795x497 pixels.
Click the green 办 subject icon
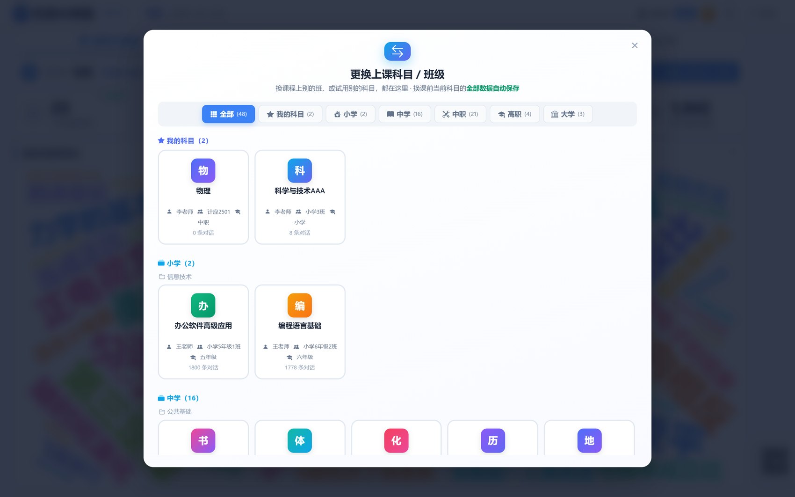[x=203, y=306]
